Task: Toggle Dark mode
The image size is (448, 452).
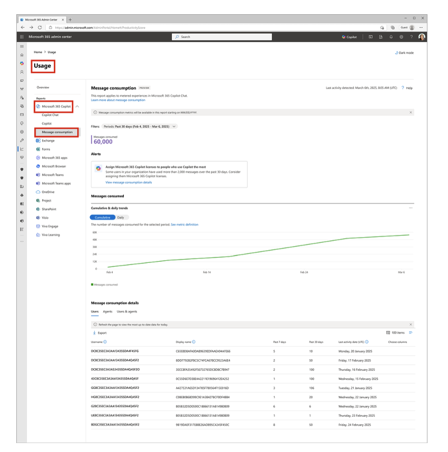Action: 404,53
